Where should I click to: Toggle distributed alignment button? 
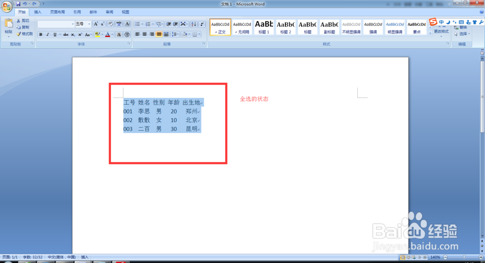(x=166, y=34)
